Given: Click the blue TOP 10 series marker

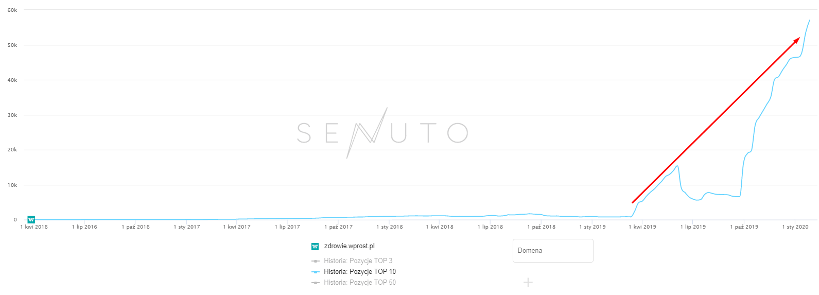Looking at the screenshot, I should 316,272.
